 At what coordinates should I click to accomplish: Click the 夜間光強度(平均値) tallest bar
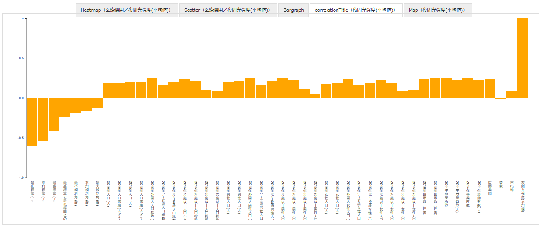[x=522, y=58]
